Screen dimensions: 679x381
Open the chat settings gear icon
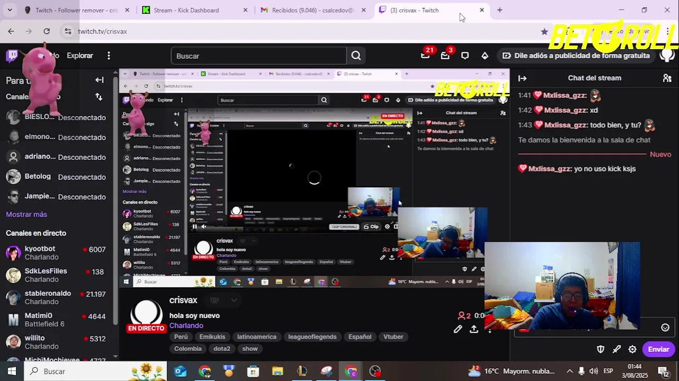[632, 349]
